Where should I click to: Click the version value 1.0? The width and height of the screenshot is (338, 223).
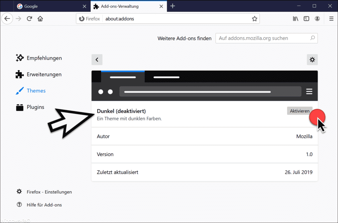point(309,154)
